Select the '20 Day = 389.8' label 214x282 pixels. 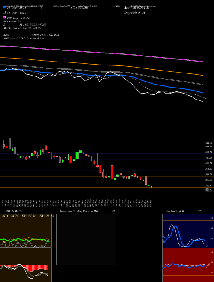pyautogui.click(x=16, y=8)
